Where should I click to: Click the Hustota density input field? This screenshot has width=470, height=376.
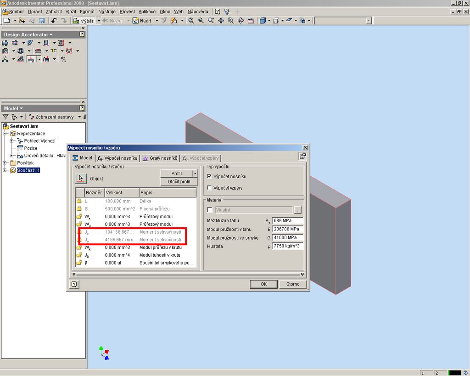(287, 246)
